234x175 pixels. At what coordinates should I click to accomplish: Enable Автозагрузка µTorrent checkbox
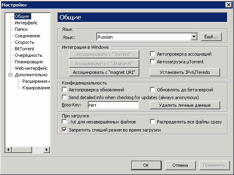tap(152, 61)
